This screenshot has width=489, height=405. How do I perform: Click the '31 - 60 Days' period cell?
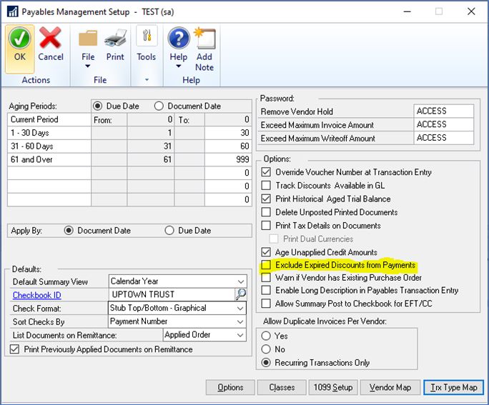pyautogui.click(x=49, y=146)
